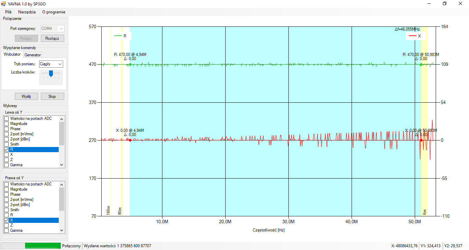Open the Plik menu
The height and width of the screenshot is (250, 469).
coord(9,12)
